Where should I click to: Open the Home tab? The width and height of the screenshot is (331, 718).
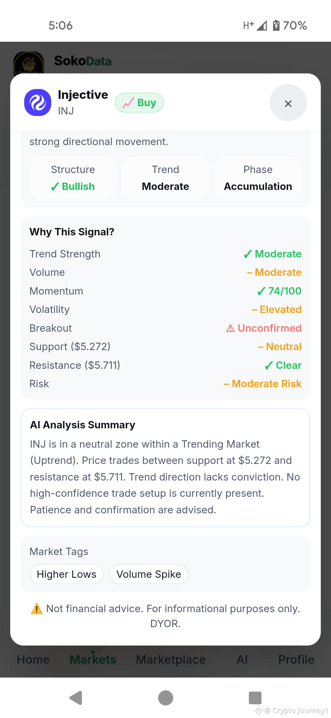(33, 659)
